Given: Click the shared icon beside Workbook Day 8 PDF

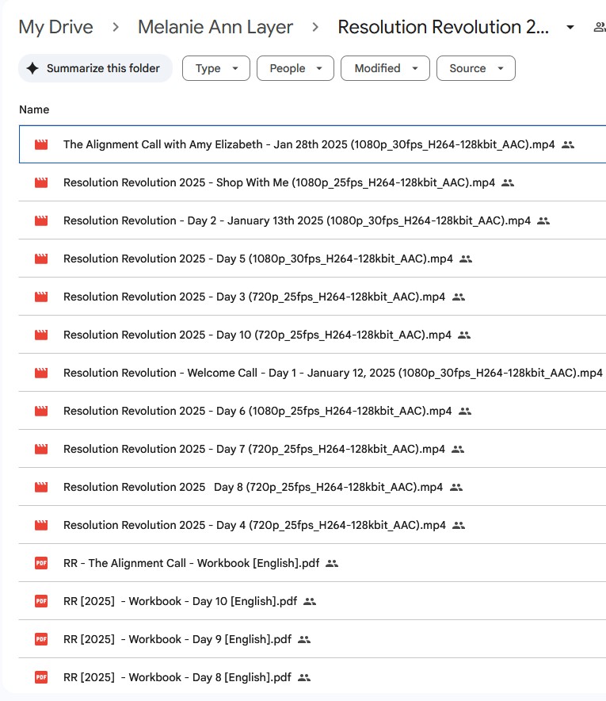Looking at the screenshot, I should tap(304, 677).
